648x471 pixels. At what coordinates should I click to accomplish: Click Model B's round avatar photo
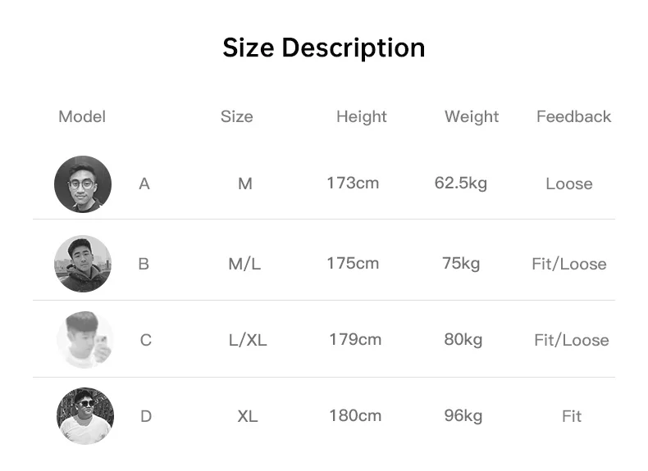[x=83, y=264]
